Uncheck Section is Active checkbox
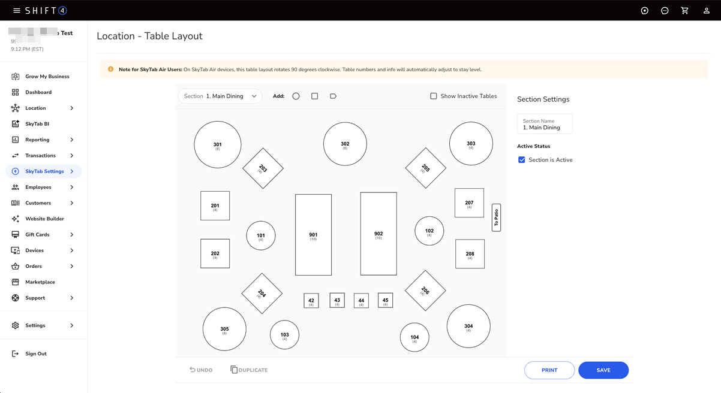The image size is (721, 393). pos(522,160)
